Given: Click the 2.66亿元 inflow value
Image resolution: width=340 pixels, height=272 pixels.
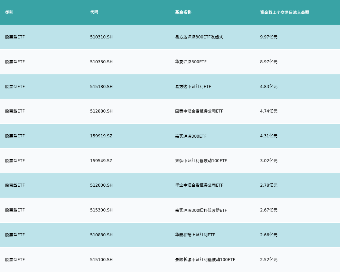Looking at the screenshot, I should point(269,235).
